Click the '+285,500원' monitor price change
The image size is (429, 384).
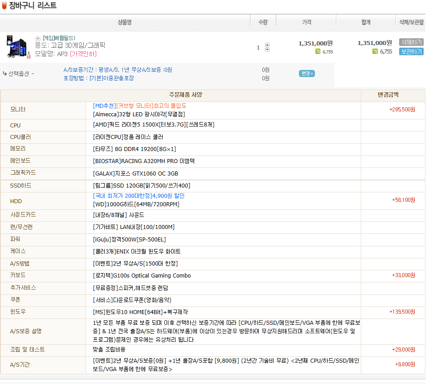tap(402, 110)
